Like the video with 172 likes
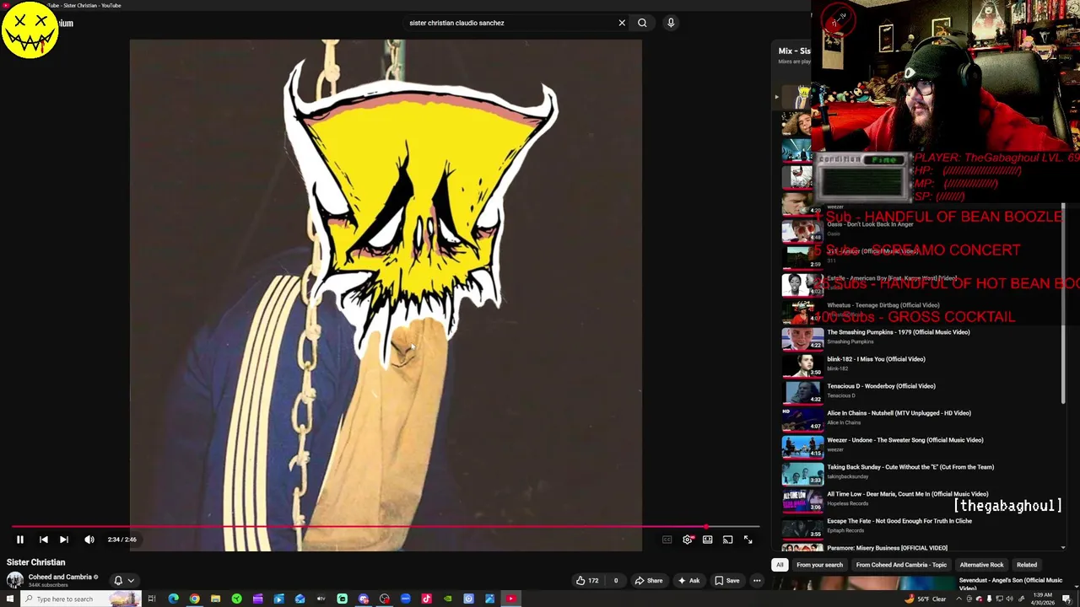Screen dimensions: 1080x607 [587, 580]
